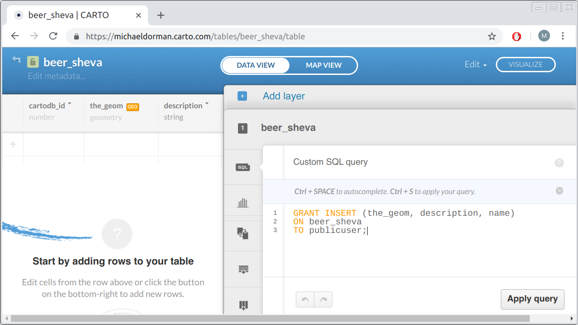Click the plus icon next to Add layer
Image resolution: width=578 pixels, height=325 pixels.
242,96
